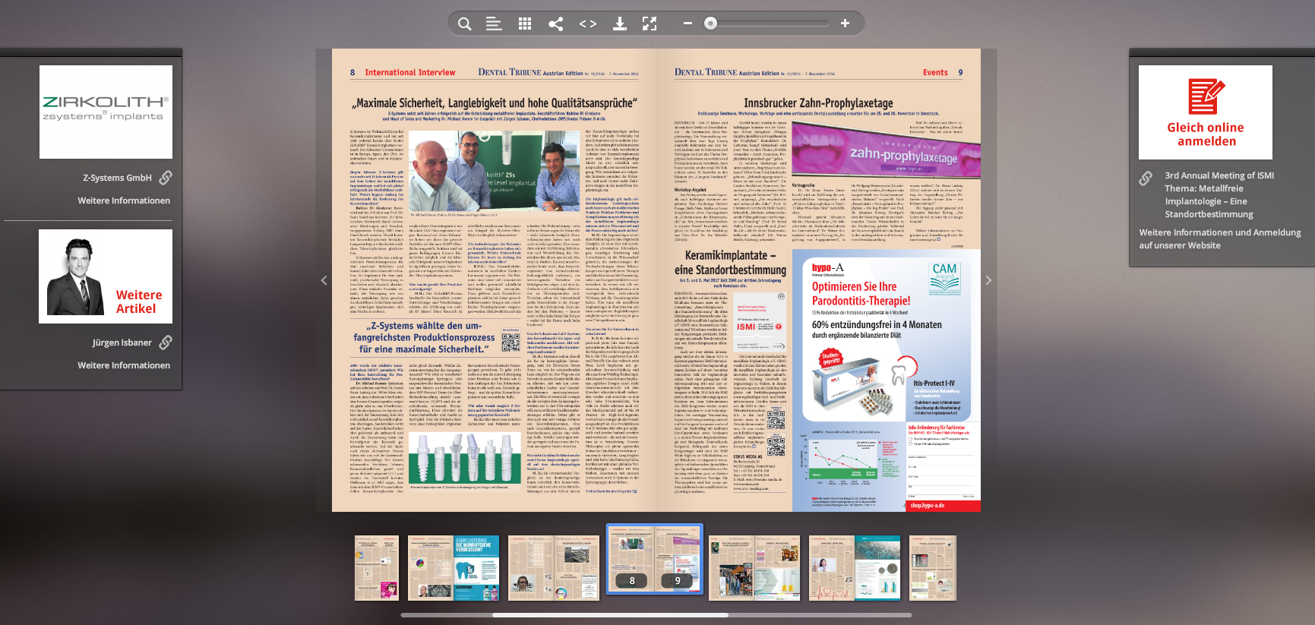The height and width of the screenshot is (625, 1315).
Task: Select thumbnail with teal aerial photo
Action: coord(855,568)
